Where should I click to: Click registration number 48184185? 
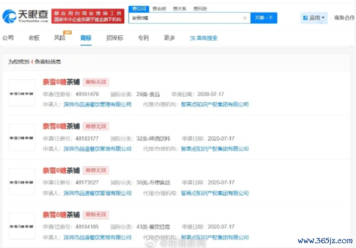[x=87, y=227]
